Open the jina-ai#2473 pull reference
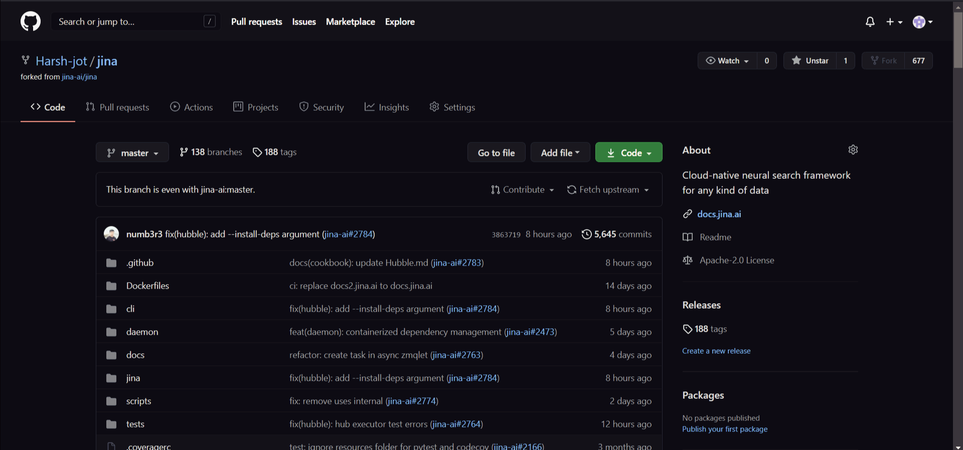The width and height of the screenshot is (963, 450). (x=531, y=332)
